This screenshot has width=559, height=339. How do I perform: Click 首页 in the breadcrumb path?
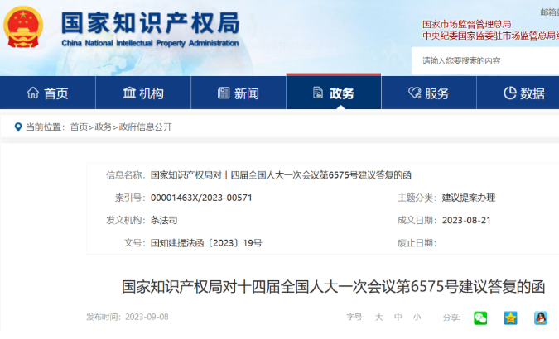[x=79, y=127]
